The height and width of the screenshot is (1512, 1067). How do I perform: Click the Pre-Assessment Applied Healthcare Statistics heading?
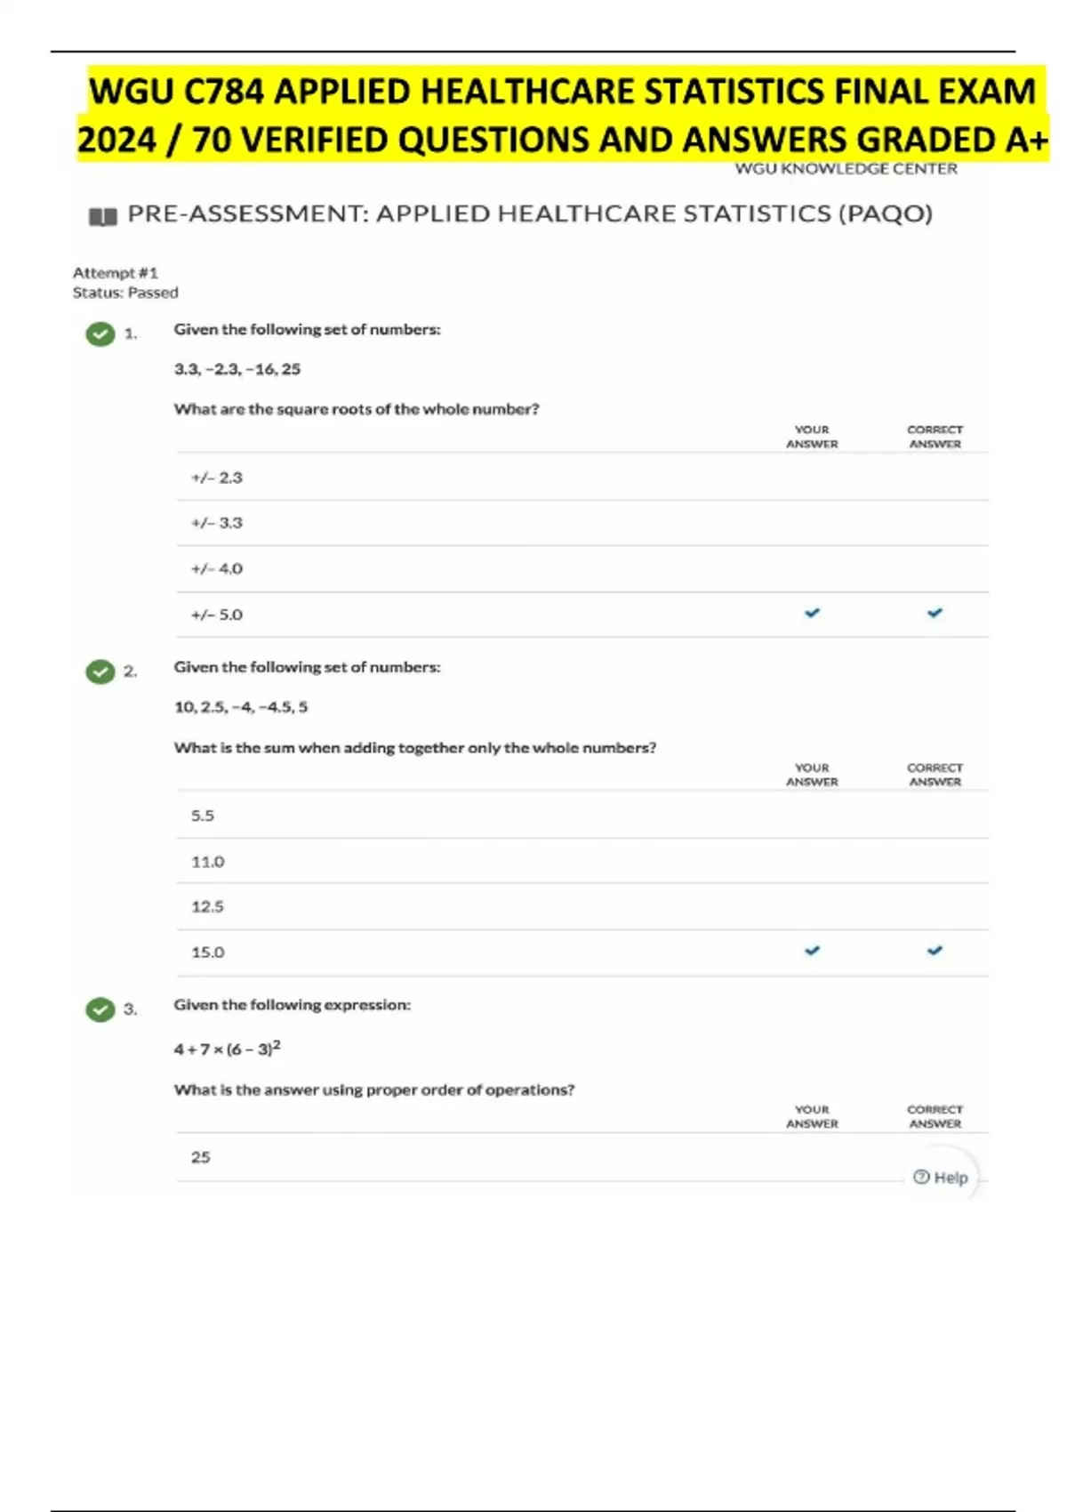coord(530,214)
